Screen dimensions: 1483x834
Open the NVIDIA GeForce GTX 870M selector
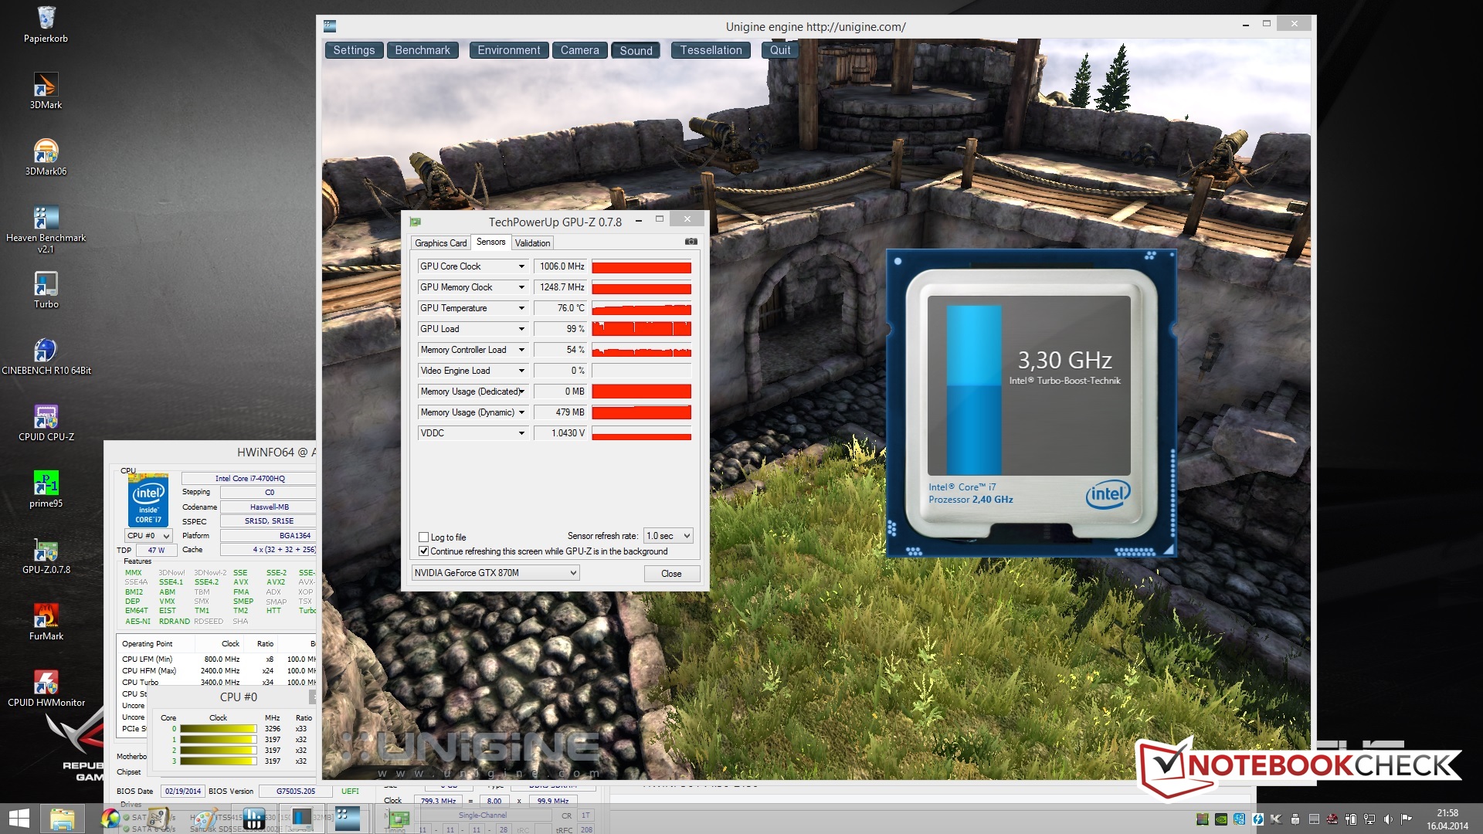click(x=494, y=573)
